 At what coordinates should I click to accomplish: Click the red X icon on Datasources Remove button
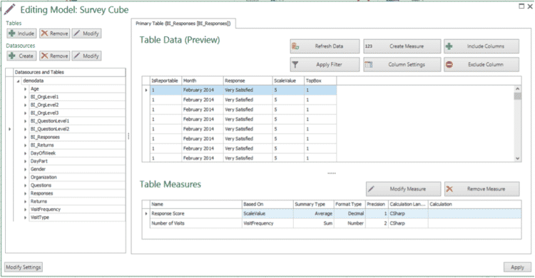tap(44, 56)
